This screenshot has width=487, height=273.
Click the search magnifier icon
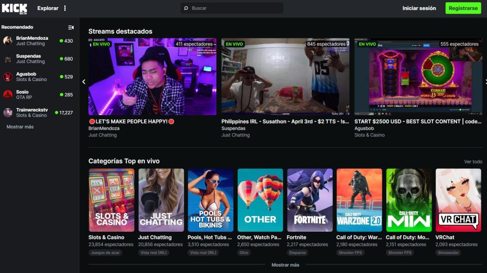click(185, 8)
